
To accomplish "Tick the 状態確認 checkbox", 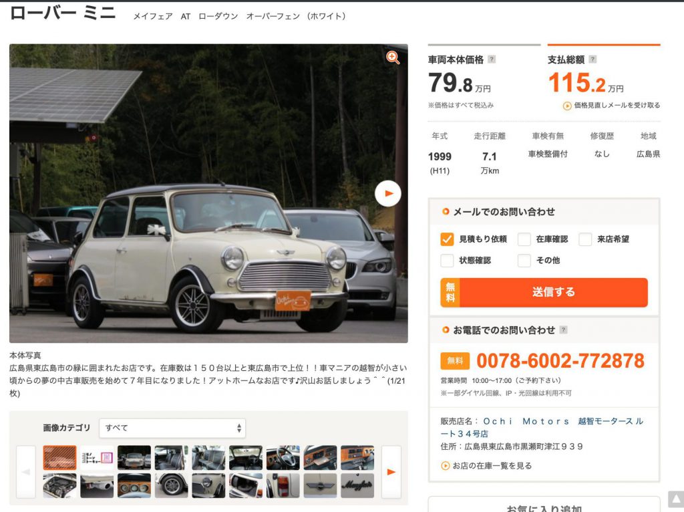I will coord(447,260).
